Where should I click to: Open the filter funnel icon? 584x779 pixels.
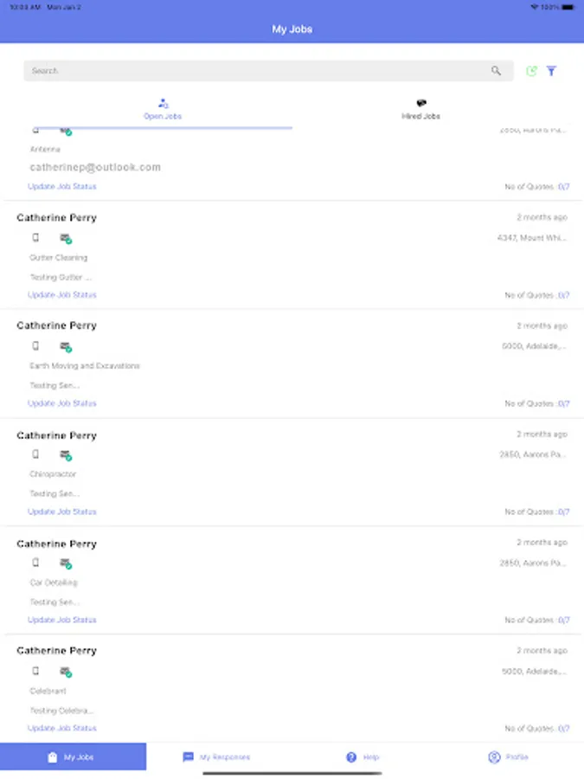click(551, 71)
